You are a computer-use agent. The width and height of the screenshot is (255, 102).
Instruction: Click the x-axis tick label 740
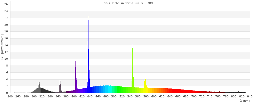210,96
